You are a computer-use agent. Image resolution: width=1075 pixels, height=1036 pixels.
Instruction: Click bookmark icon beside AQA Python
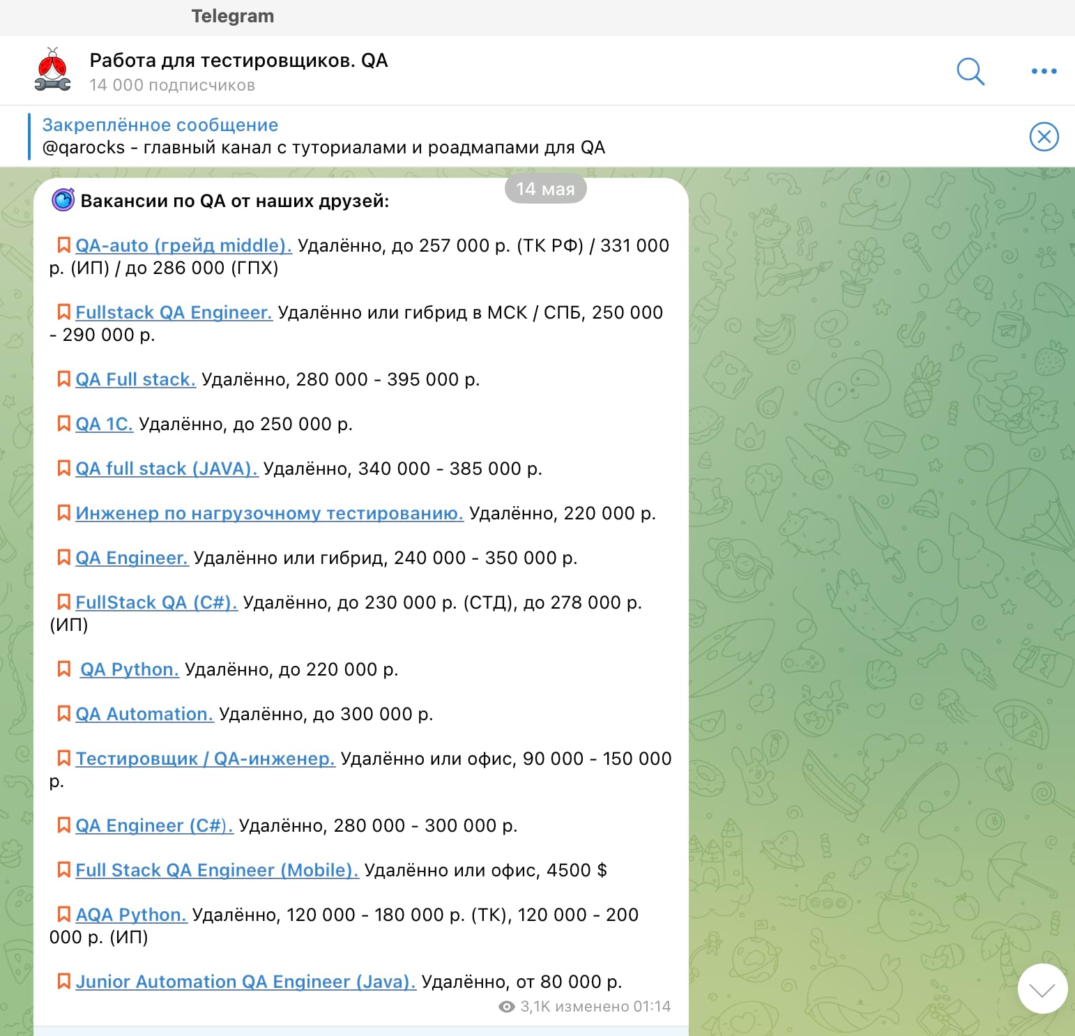point(63,914)
